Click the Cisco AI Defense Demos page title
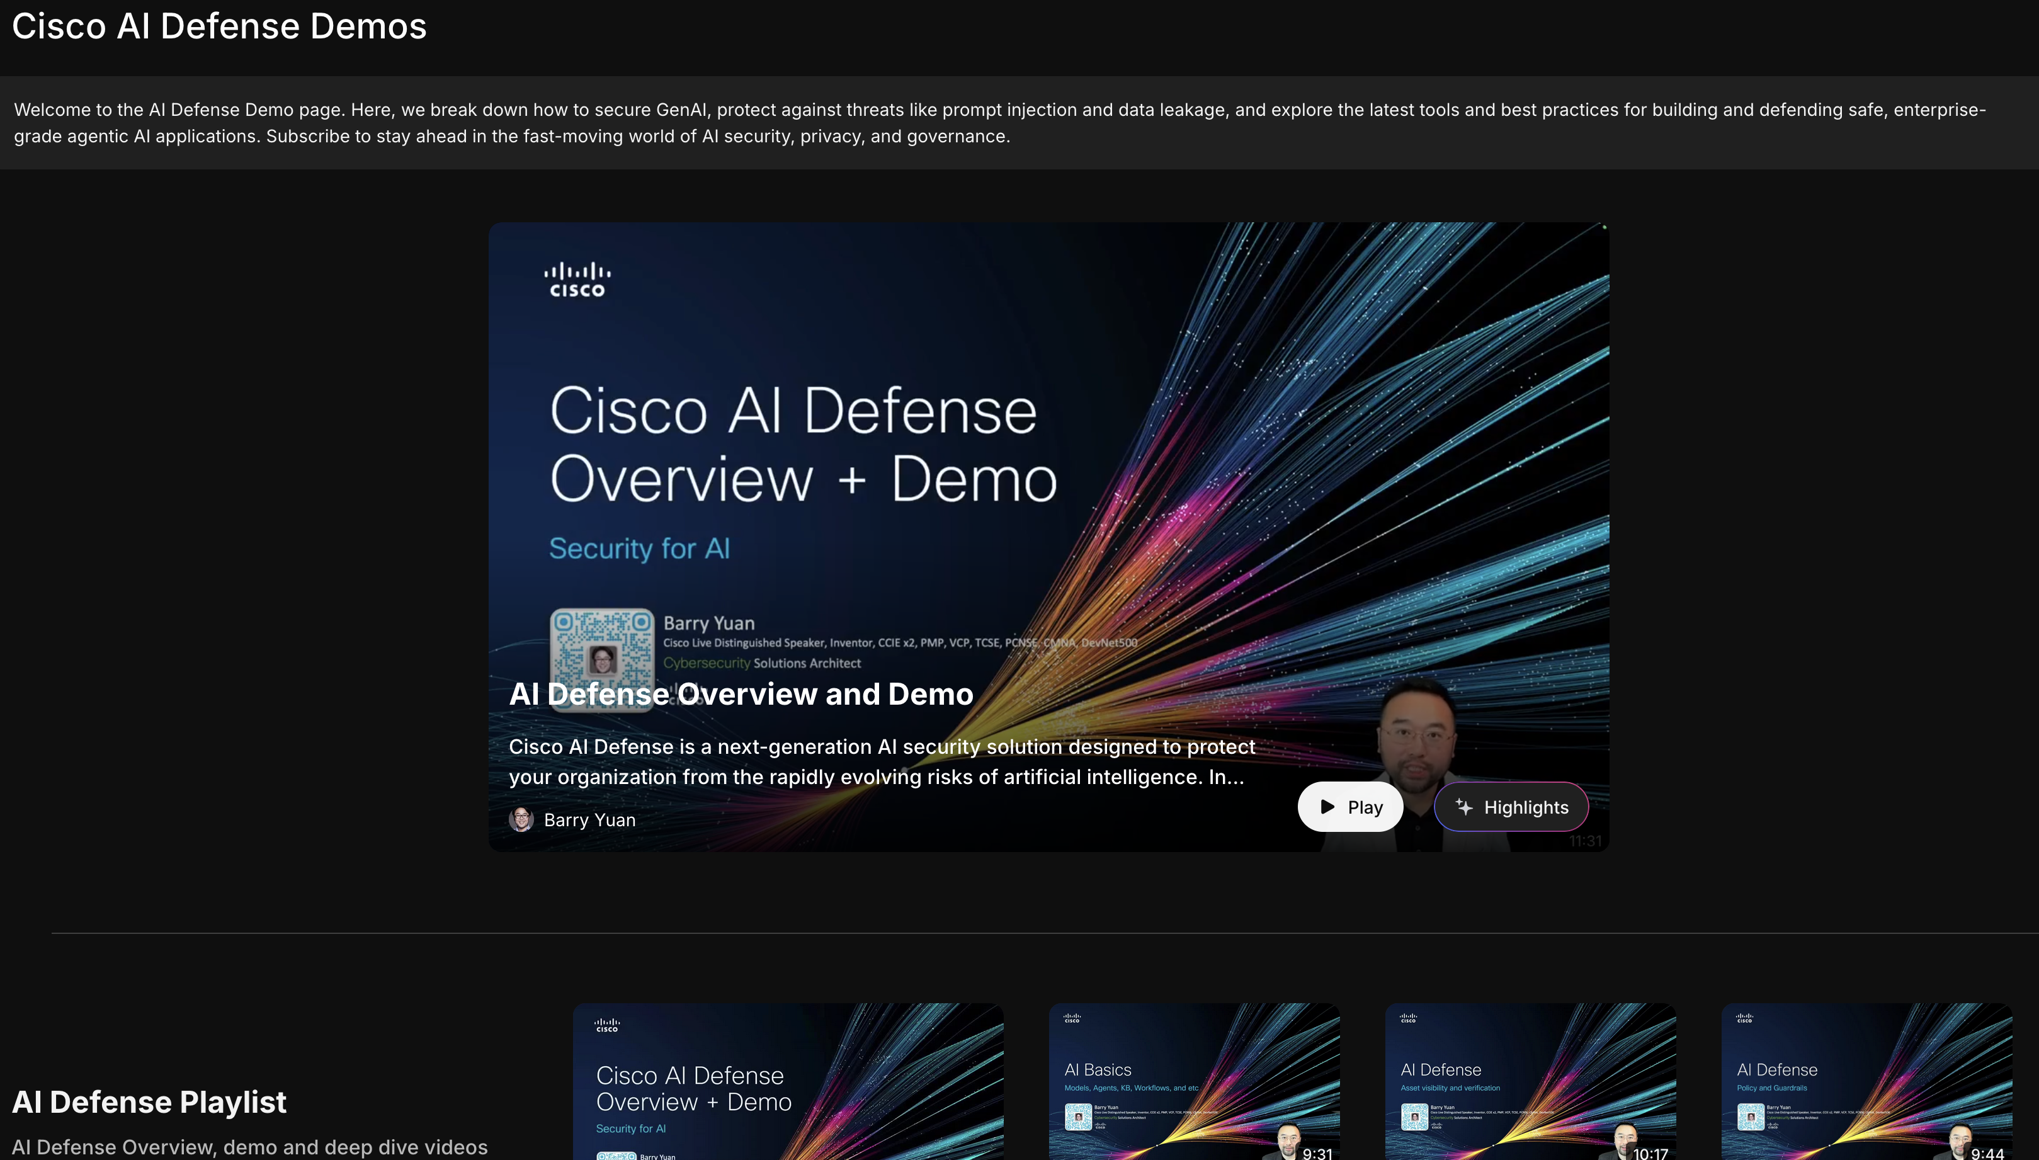The width and height of the screenshot is (2039, 1160). [x=219, y=26]
